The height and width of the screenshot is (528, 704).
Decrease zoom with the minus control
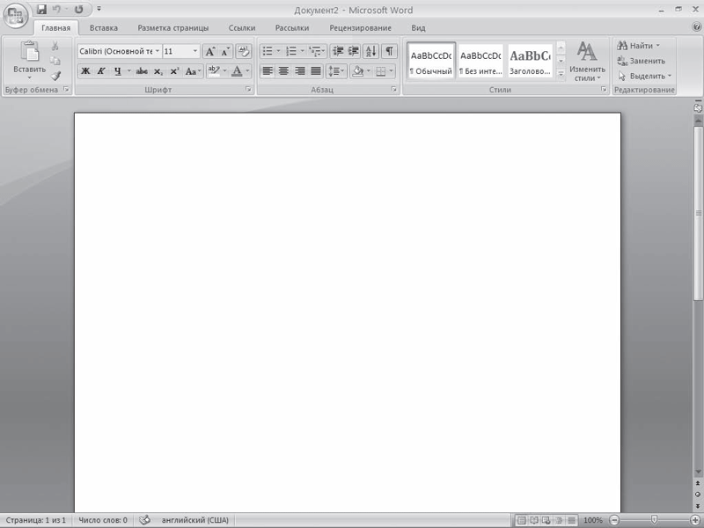[613, 519]
